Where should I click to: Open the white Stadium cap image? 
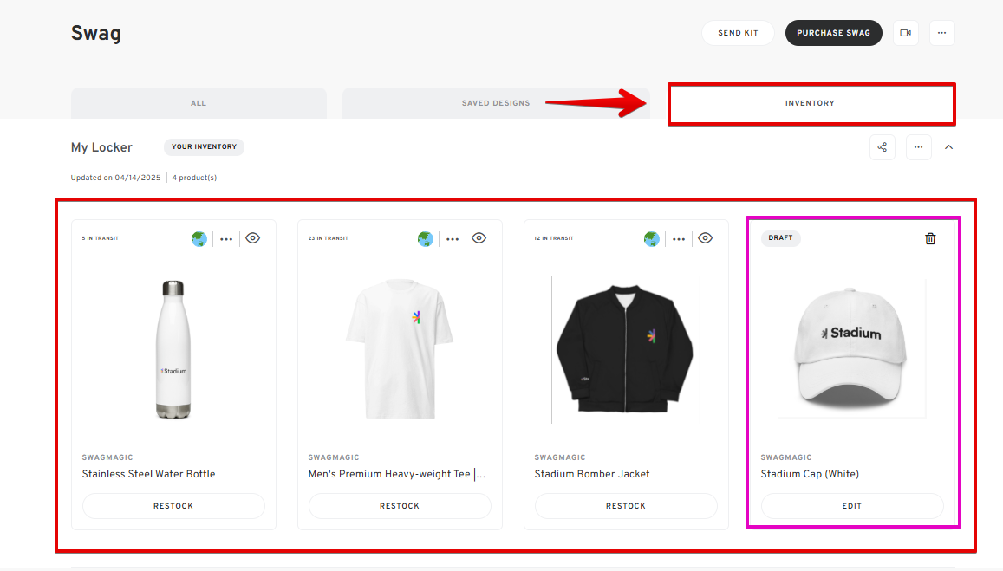coord(851,348)
